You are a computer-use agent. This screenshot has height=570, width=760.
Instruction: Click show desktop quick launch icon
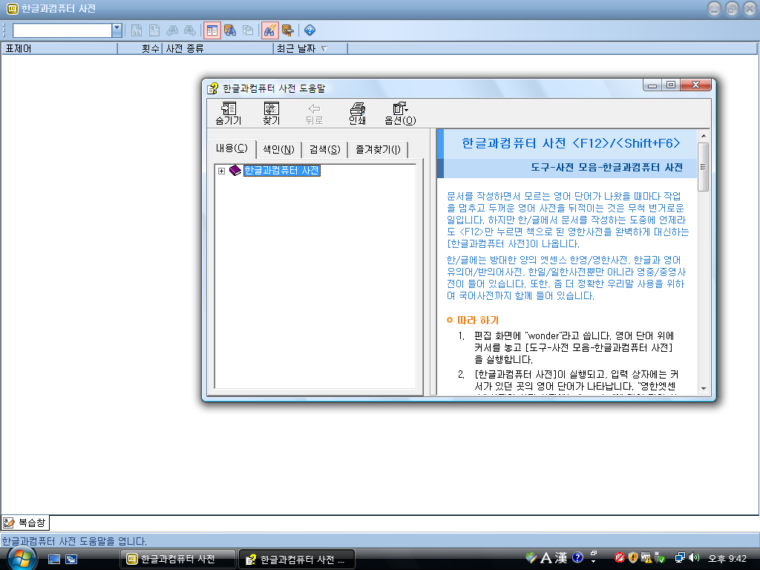[53, 560]
